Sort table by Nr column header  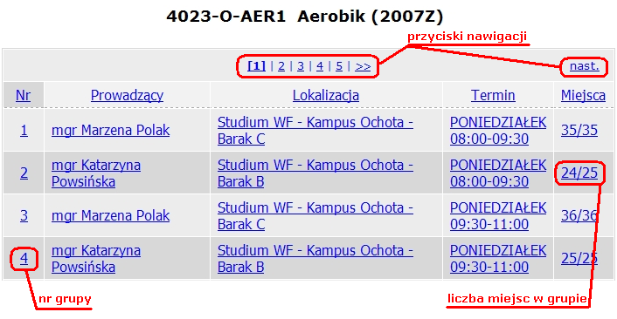point(23,95)
